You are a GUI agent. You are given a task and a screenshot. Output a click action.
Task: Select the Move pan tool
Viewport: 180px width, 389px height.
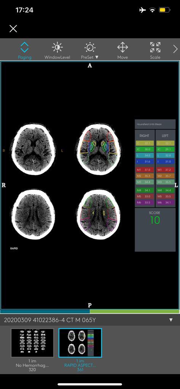click(123, 51)
